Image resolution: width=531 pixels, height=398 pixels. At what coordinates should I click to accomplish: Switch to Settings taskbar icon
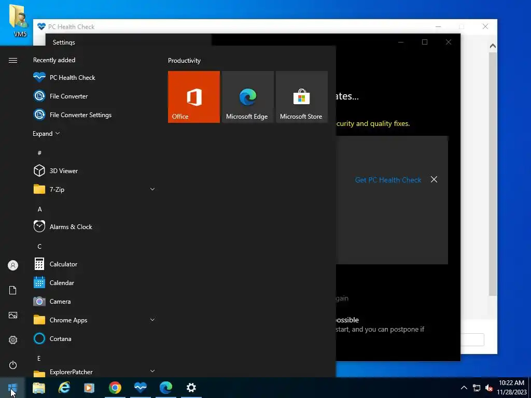191,388
